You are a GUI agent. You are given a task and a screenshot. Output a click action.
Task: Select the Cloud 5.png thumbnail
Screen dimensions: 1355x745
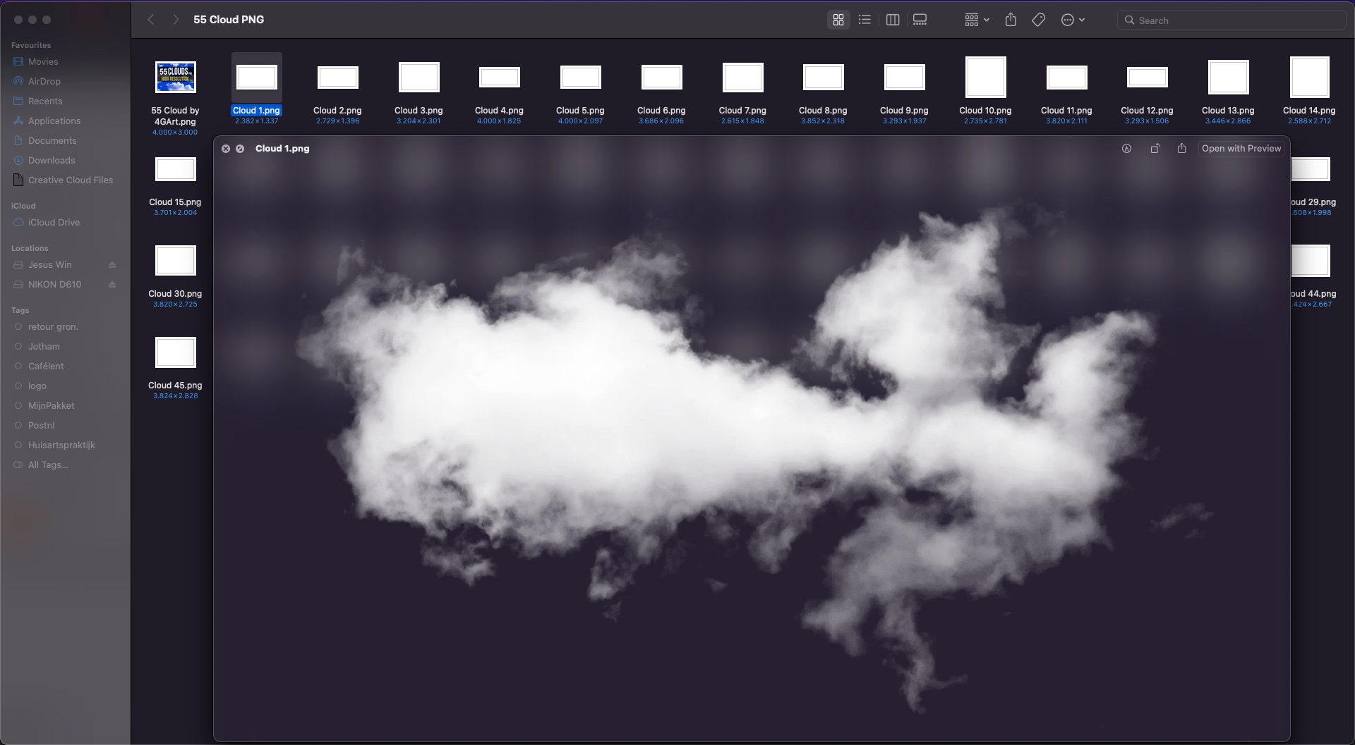click(579, 78)
